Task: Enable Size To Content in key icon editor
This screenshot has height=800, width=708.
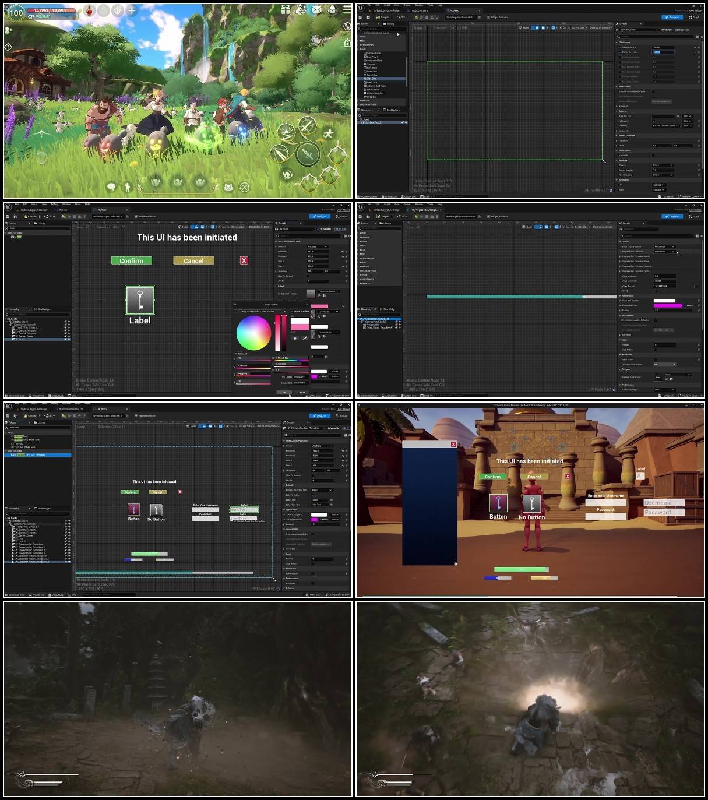Action: pos(309,276)
